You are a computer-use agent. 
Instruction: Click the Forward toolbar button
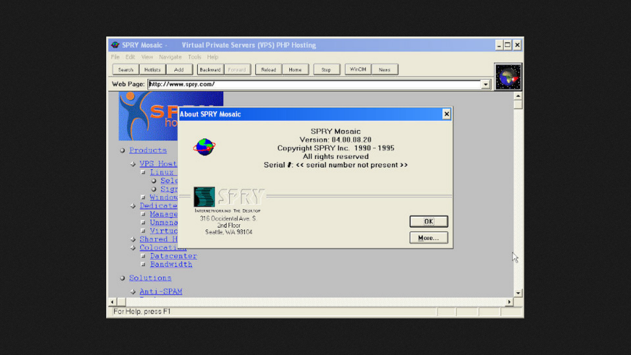237,70
